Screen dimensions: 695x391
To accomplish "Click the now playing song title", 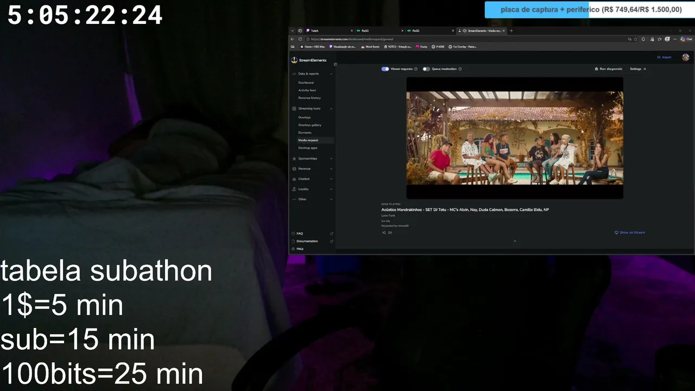I will click(465, 210).
